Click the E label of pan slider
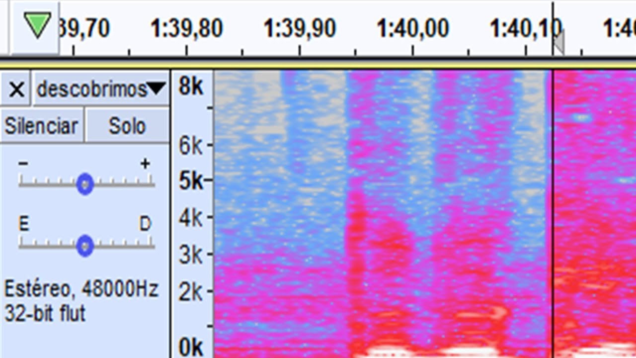The height and width of the screenshot is (358, 636). click(24, 225)
